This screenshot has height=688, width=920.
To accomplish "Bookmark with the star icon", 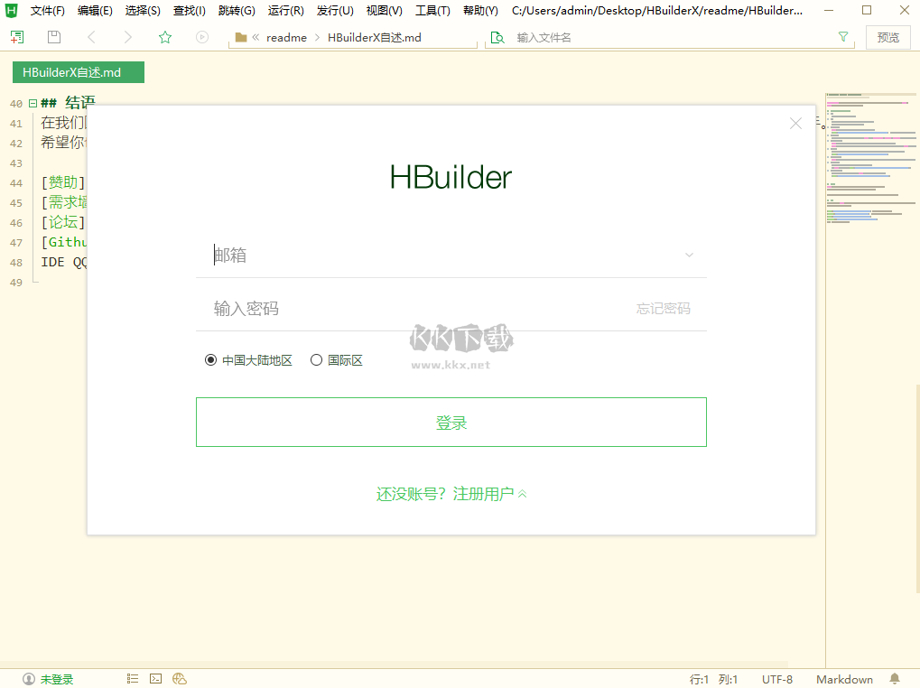I will [x=165, y=37].
